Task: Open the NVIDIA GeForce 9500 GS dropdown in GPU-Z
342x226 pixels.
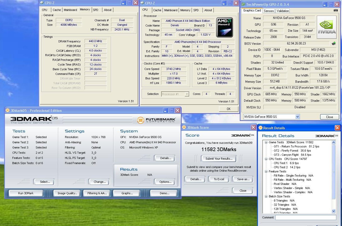Action: (297, 117)
